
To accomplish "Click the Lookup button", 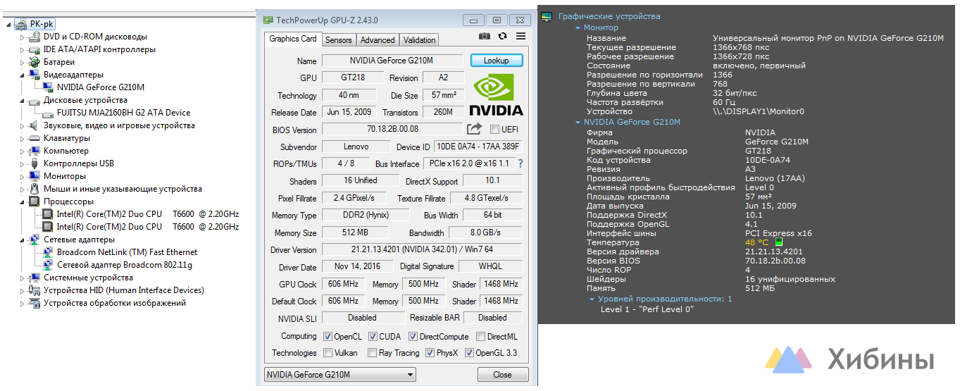I will (497, 61).
